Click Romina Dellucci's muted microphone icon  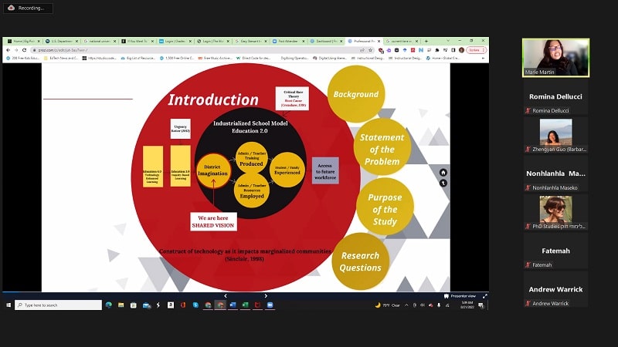528,110
